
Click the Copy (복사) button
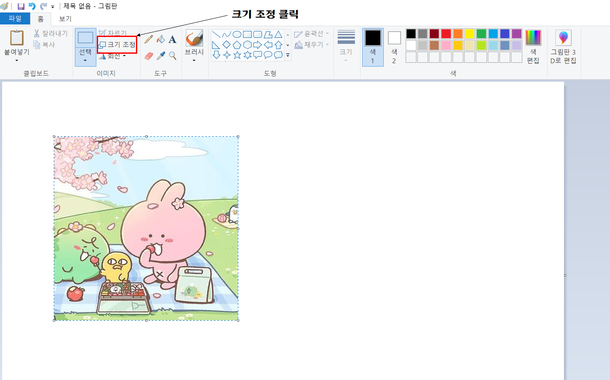(44, 44)
